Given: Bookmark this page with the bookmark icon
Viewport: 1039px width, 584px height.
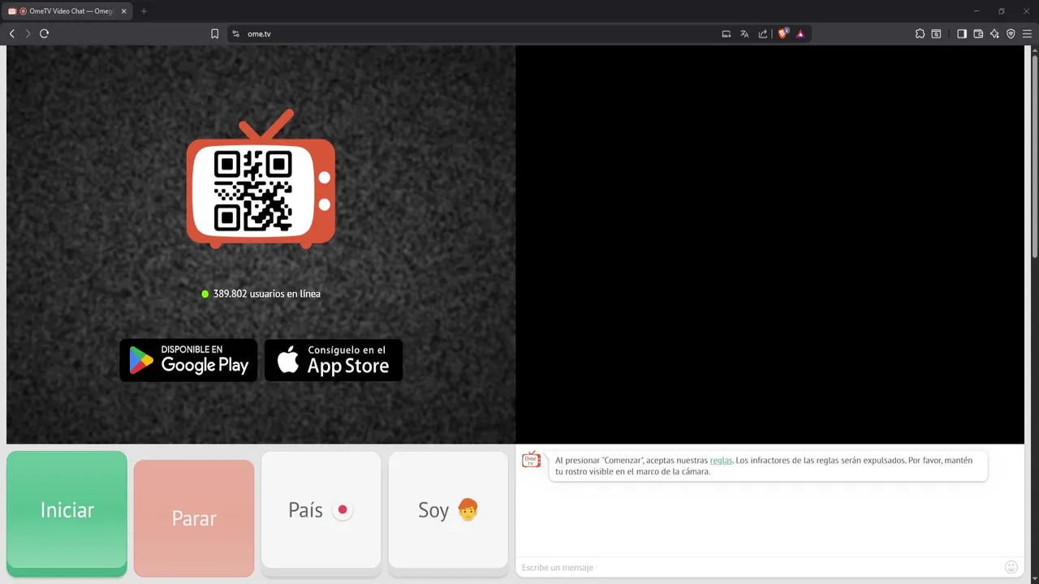Looking at the screenshot, I should [x=214, y=33].
